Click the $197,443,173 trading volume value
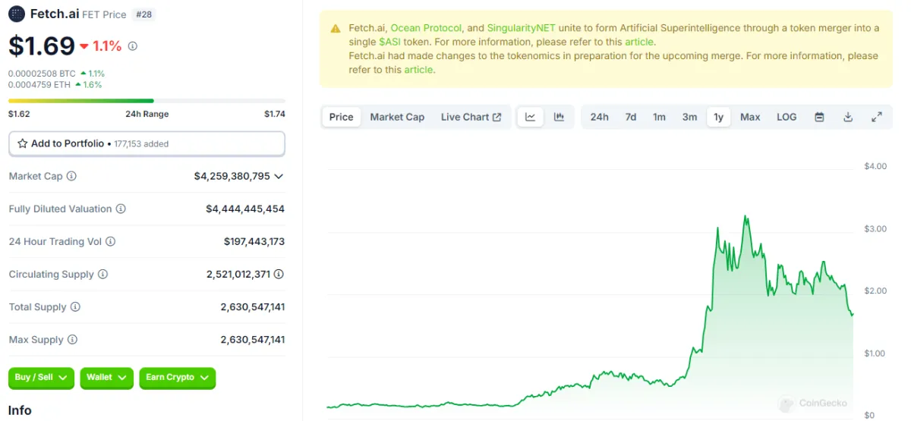Image resolution: width=911 pixels, height=421 pixels. (x=254, y=241)
